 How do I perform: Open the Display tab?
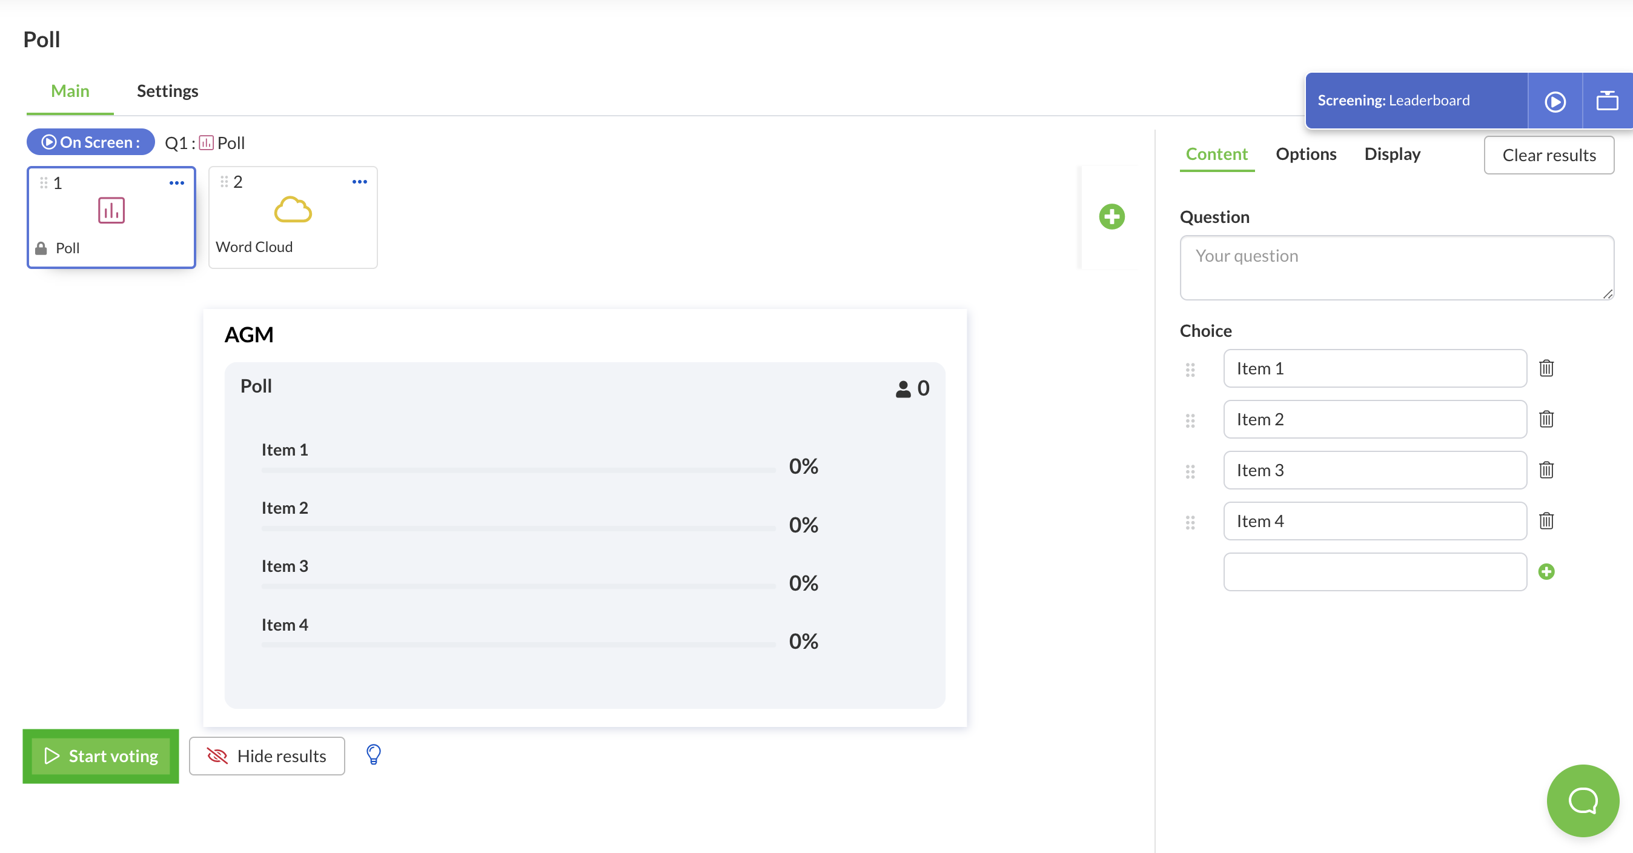1391,154
